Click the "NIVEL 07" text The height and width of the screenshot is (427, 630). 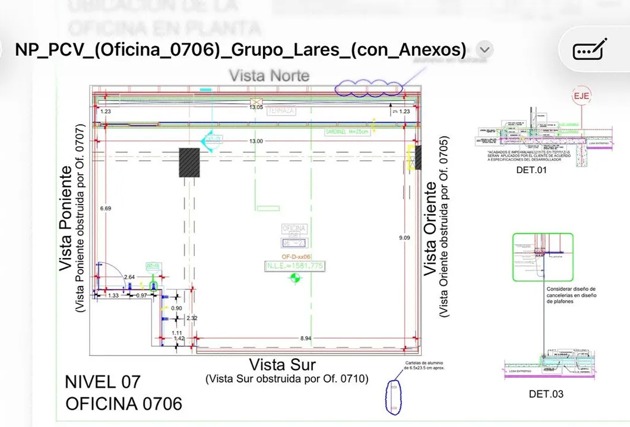(x=103, y=382)
